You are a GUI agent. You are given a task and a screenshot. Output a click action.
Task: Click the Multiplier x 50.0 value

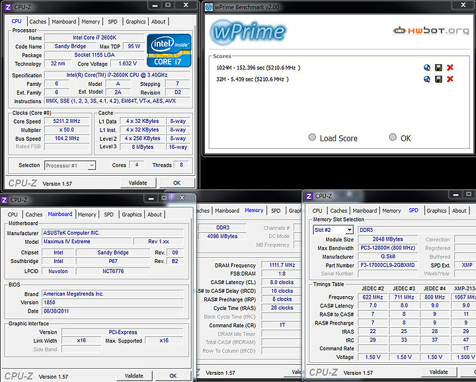point(67,130)
